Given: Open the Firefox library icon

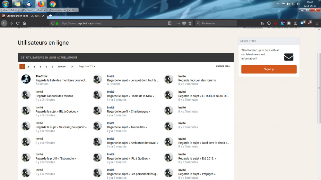Looking at the screenshot, I should [x=262, y=23].
